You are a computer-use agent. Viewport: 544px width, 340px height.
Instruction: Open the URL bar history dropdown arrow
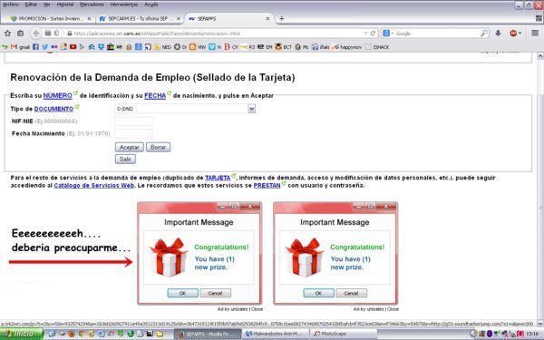point(365,34)
